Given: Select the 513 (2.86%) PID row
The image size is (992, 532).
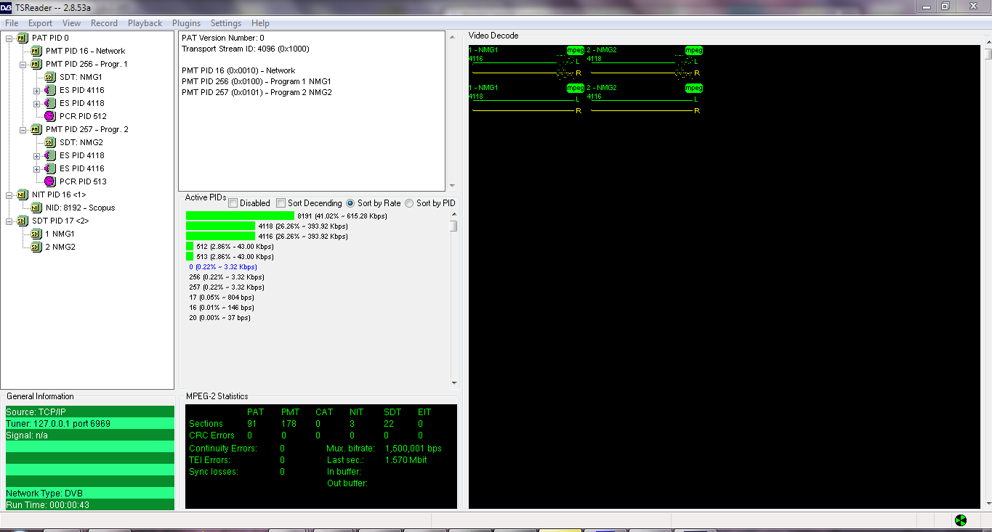Looking at the screenshot, I should (230, 256).
